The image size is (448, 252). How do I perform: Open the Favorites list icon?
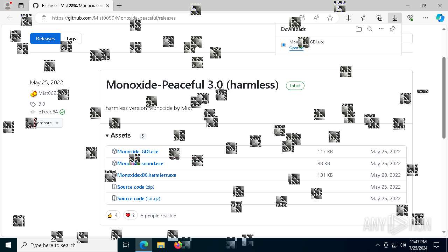click(x=364, y=18)
